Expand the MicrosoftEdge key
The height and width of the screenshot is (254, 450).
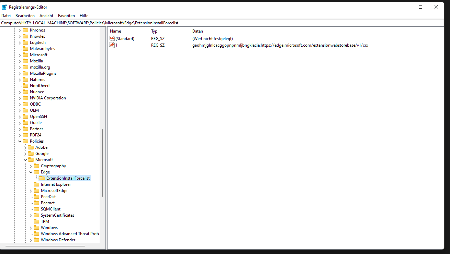(31, 191)
